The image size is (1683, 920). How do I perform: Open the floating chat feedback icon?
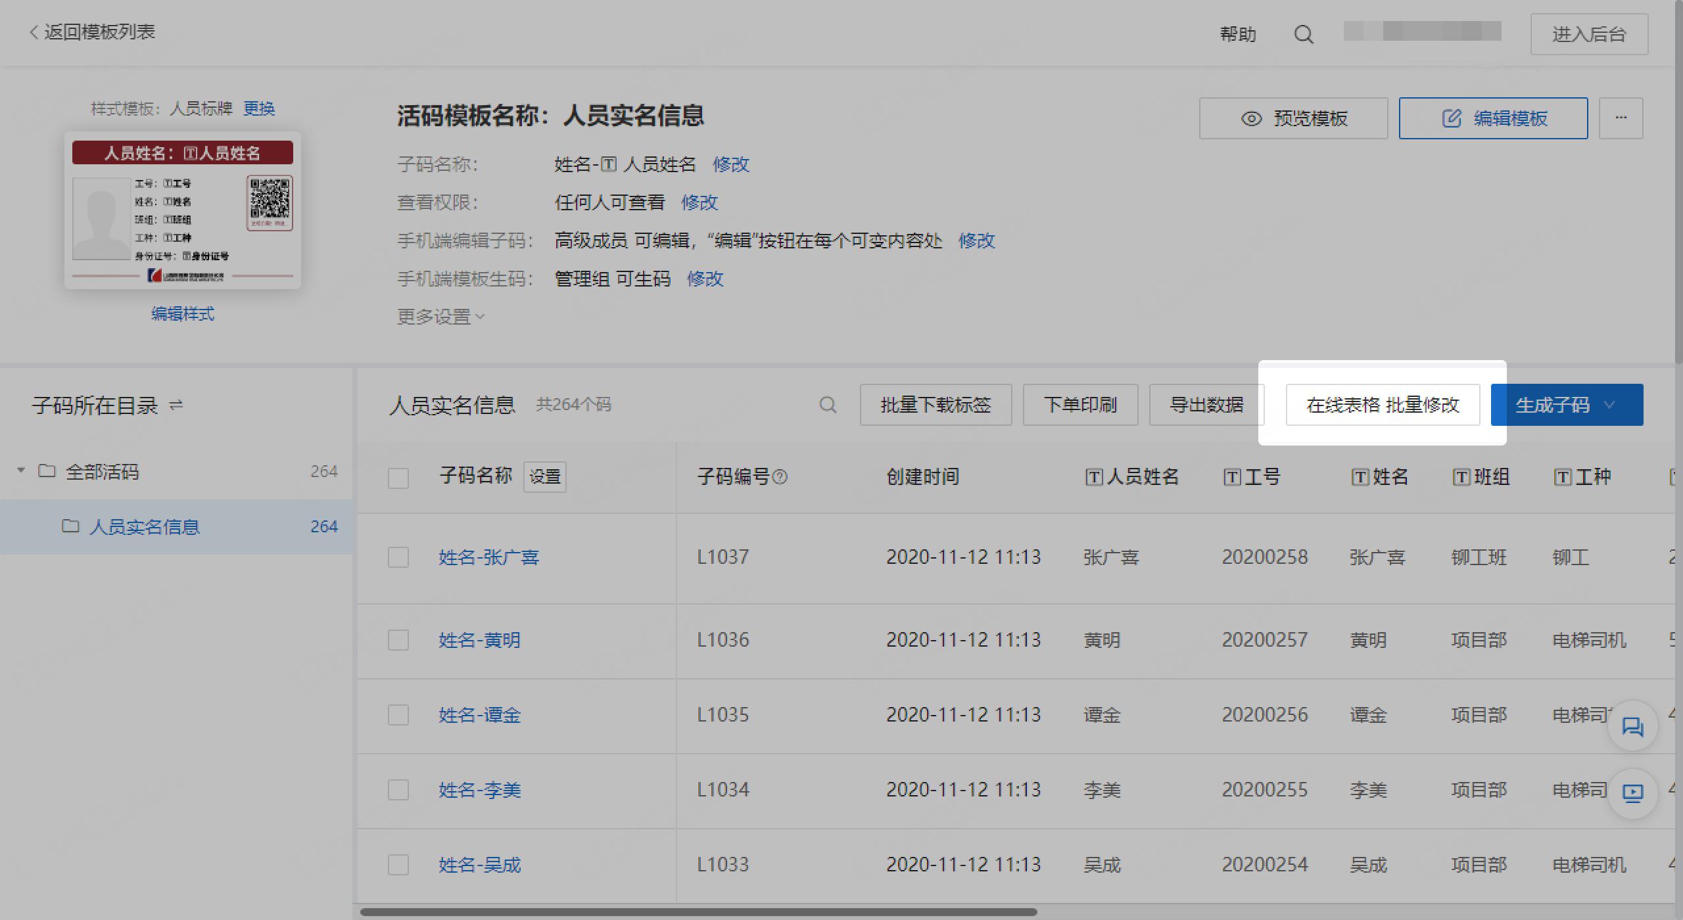1632,726
